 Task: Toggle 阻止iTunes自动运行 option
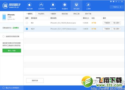point(3,88)
